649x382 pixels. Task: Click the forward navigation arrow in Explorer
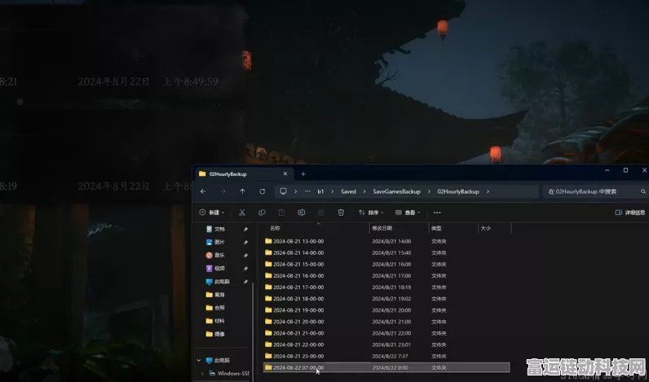click(223, 191)
